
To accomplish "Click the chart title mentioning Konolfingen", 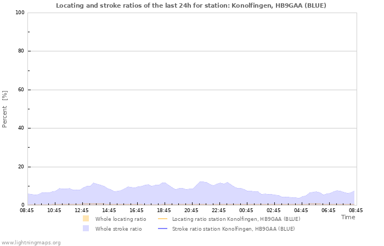I will 191,5.
